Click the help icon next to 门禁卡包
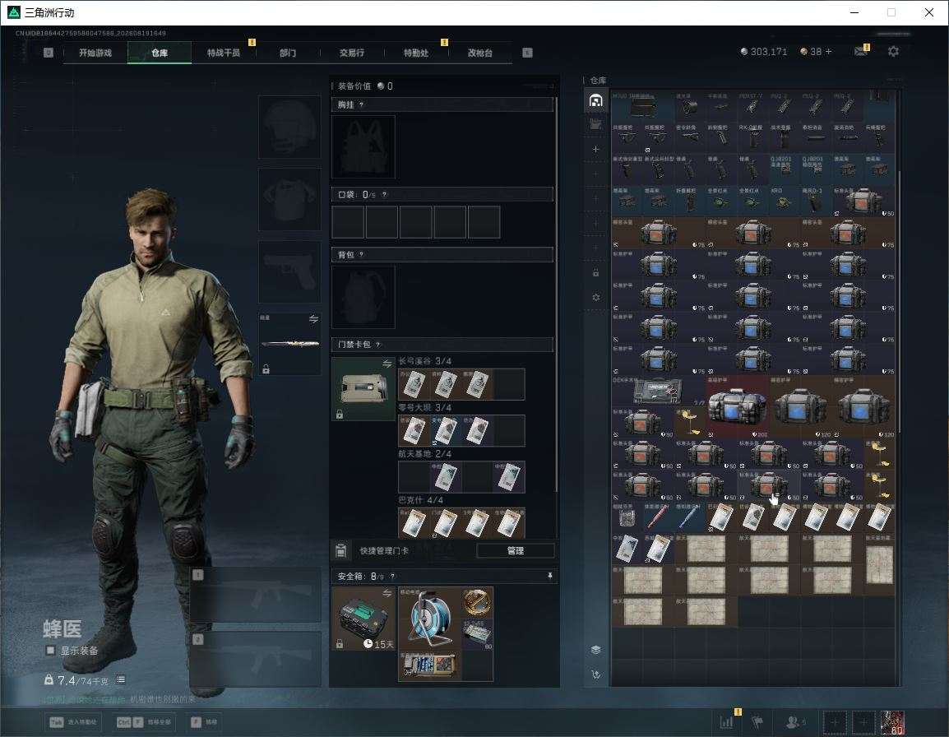This screenshot has height=737, width=949. pos(377,345)
